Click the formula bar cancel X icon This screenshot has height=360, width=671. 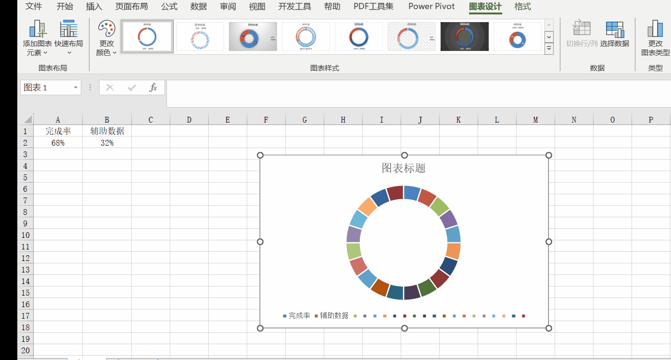(x=110, y=87)
